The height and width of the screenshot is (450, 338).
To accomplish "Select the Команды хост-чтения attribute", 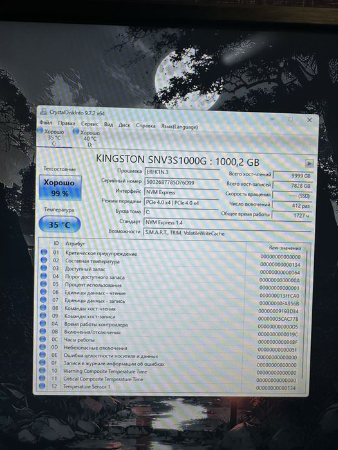I will point(90,309).
